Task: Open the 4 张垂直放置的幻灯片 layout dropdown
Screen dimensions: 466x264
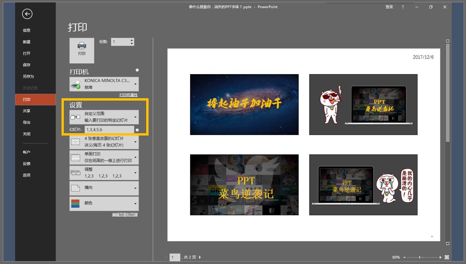Action: tap(104, 142)
